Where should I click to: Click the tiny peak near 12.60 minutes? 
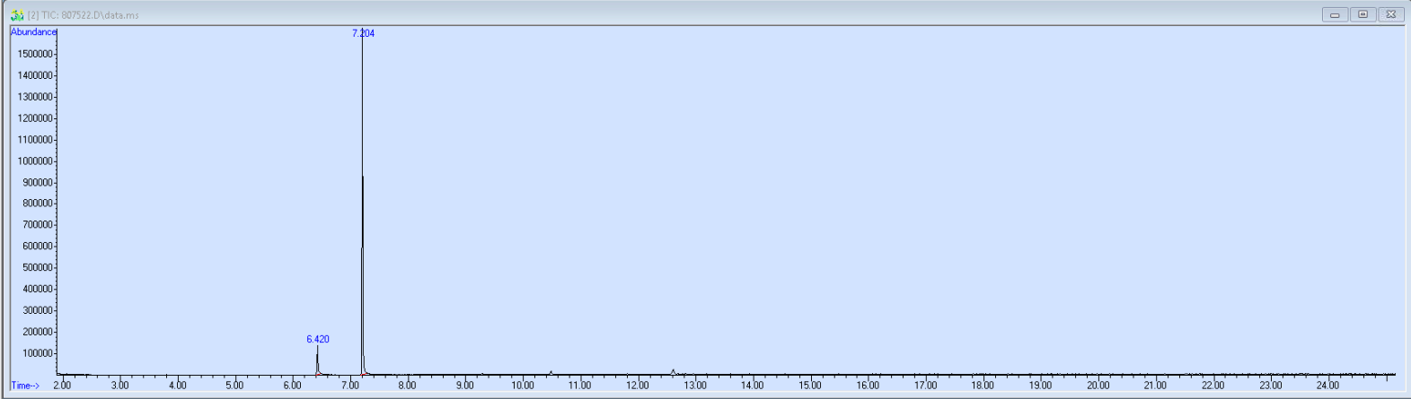[673, 371]
